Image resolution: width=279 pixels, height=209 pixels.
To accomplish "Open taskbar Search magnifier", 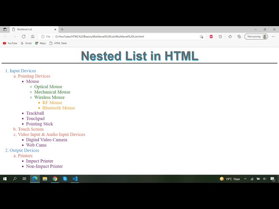I will click(15, 179).
